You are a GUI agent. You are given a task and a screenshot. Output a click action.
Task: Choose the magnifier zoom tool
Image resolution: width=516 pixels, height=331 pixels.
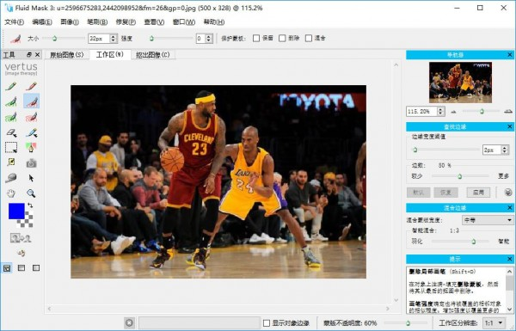click(31, 193)
